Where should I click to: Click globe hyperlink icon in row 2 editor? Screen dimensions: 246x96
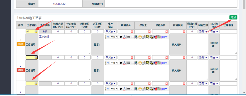136,63
